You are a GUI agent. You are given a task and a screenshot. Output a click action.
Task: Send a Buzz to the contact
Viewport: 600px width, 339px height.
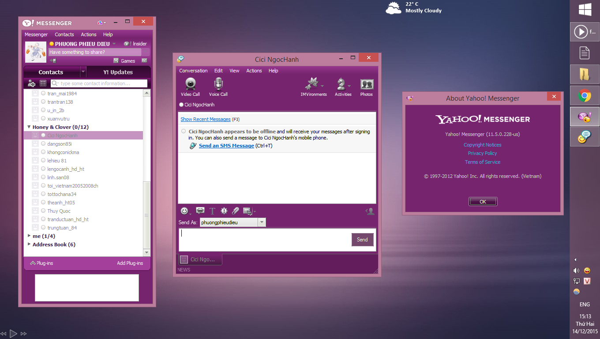point(224,211)
